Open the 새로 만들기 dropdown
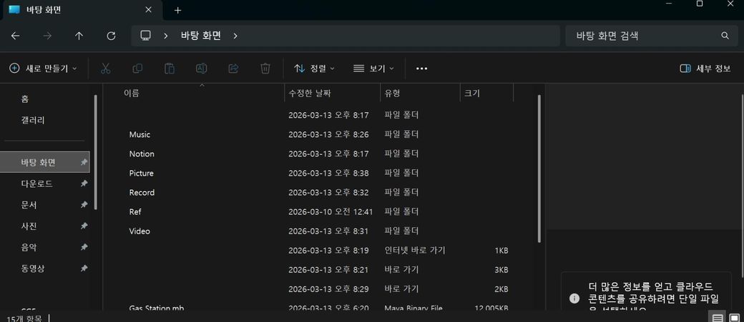 [x=43, y=69]
